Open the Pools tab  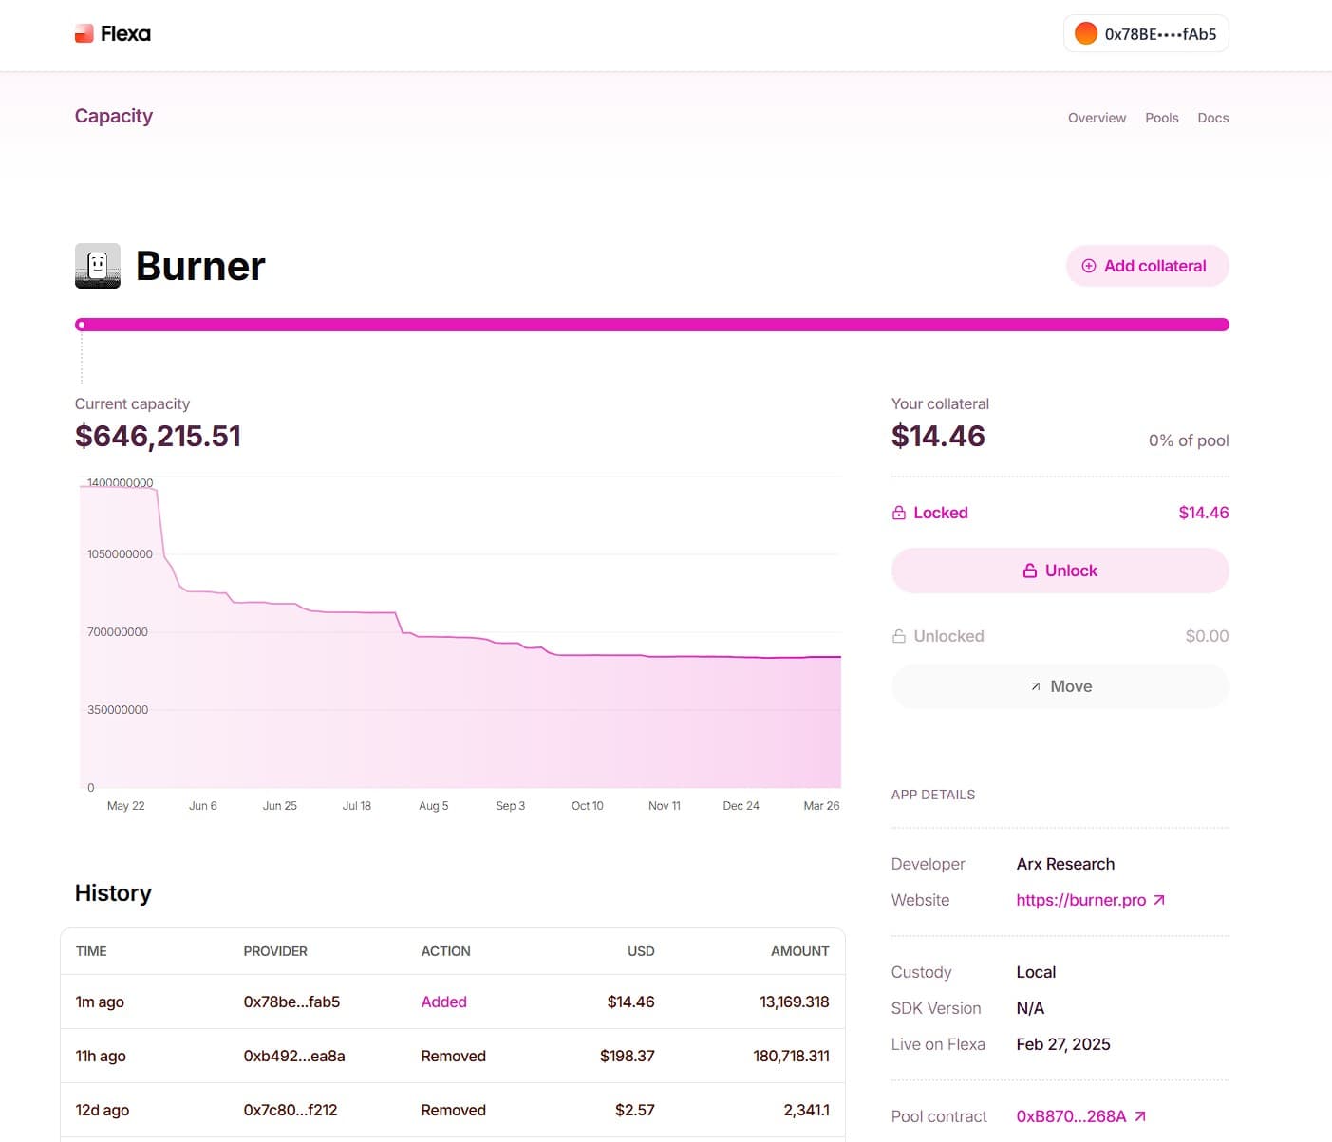pos(1161,118)
